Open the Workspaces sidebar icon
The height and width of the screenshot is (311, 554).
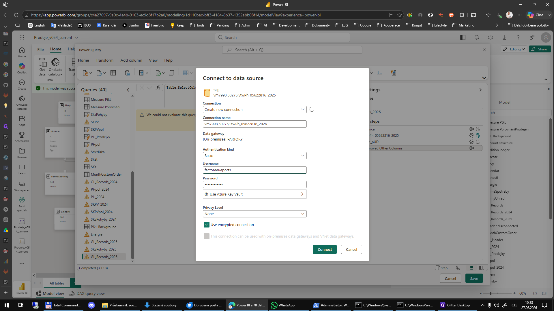22,186
